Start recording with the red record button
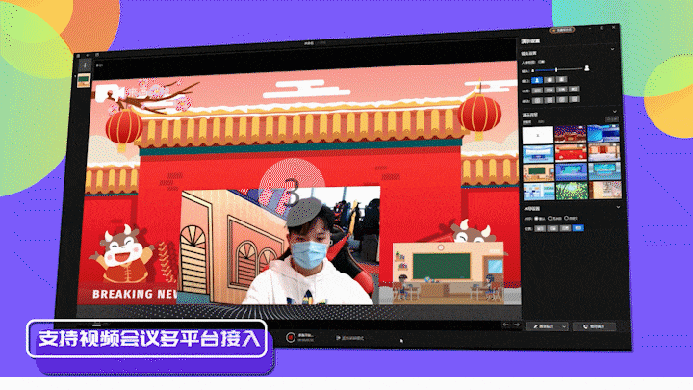 tap(291, 337)
